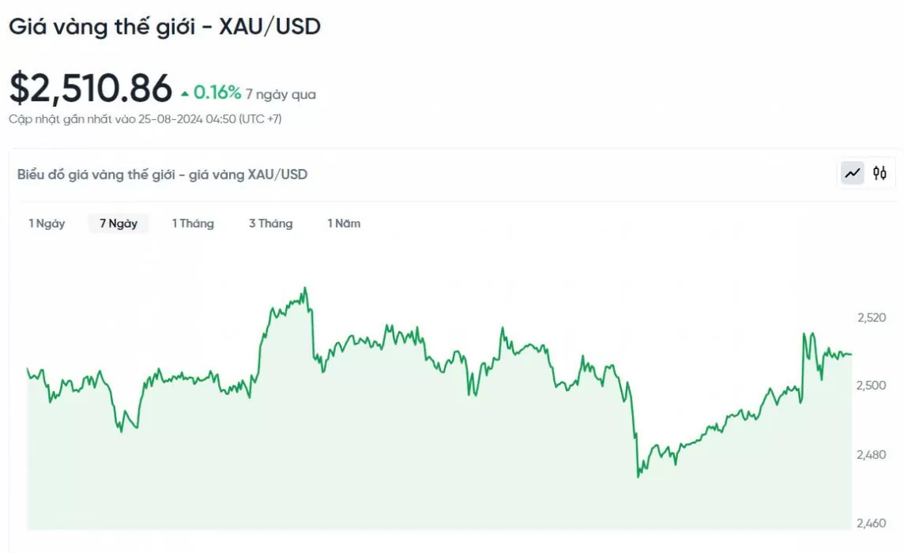Image resolution: width=904 pixels, height=553 pixels.
Task: Click the 2,460 price axis label
Action: 871,523
